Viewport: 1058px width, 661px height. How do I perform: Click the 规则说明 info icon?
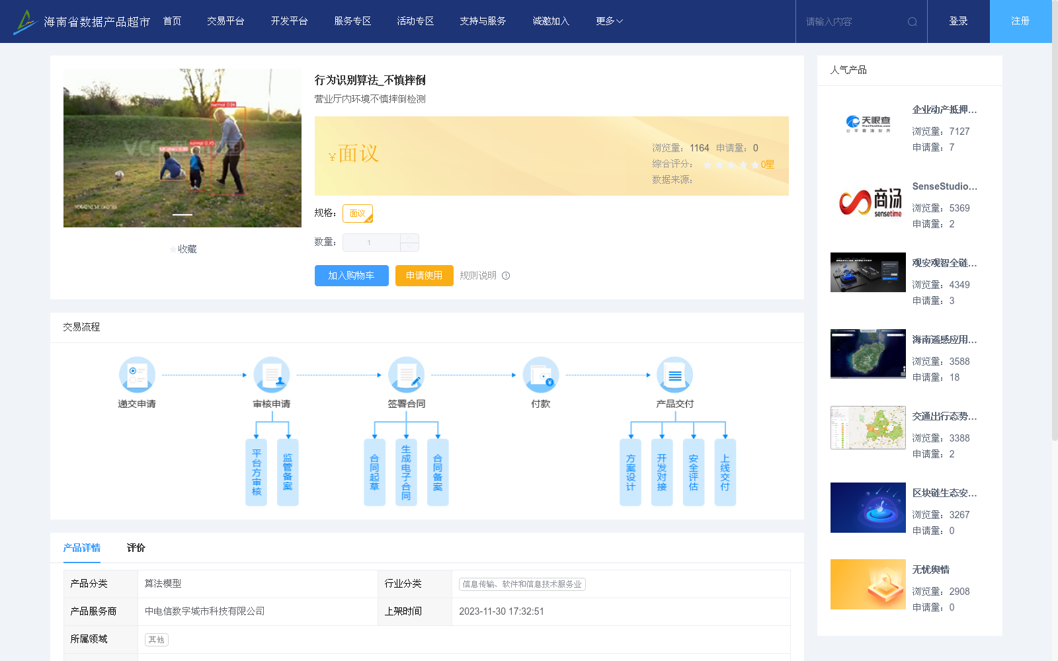click(x=506, y=276)
